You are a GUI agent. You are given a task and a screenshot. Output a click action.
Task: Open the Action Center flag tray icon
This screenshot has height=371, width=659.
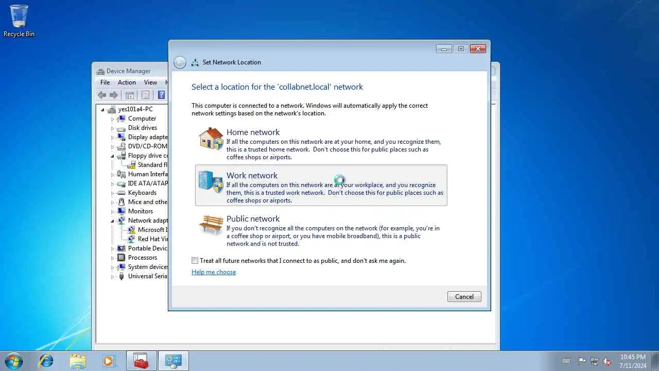[582, 361]
